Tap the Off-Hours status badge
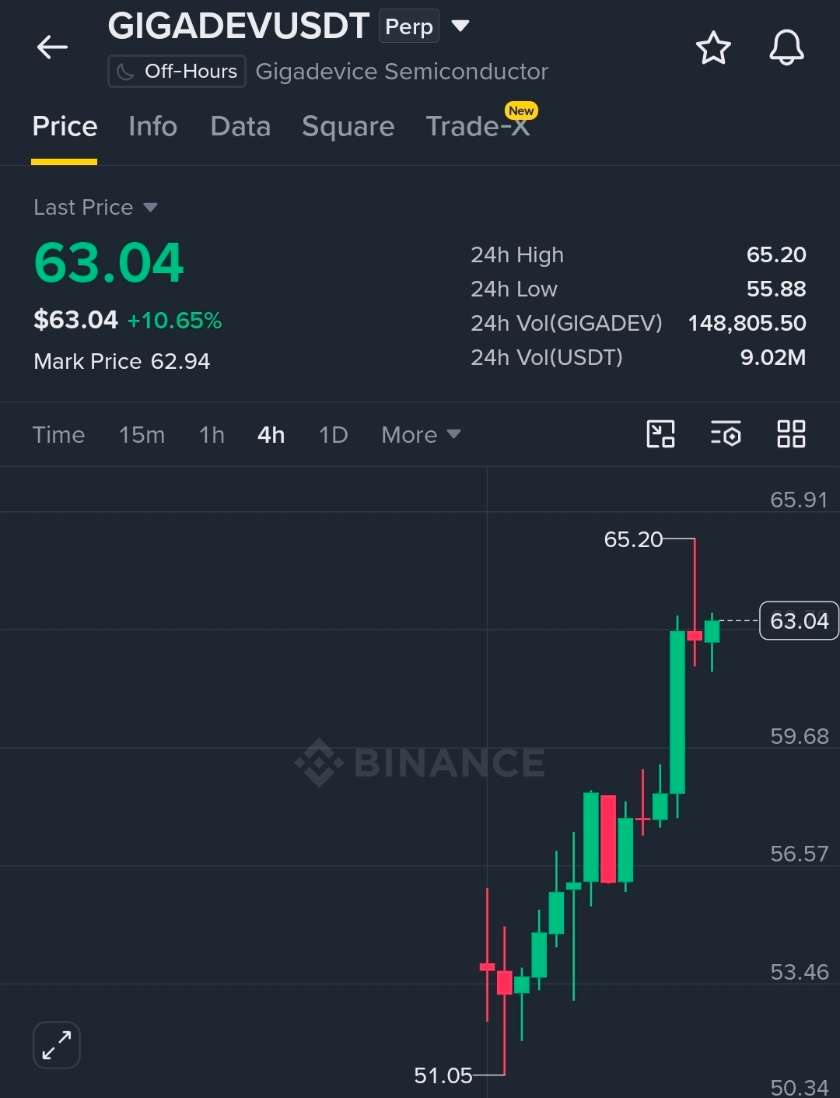 pyautogui.click(x=177, y=72)
